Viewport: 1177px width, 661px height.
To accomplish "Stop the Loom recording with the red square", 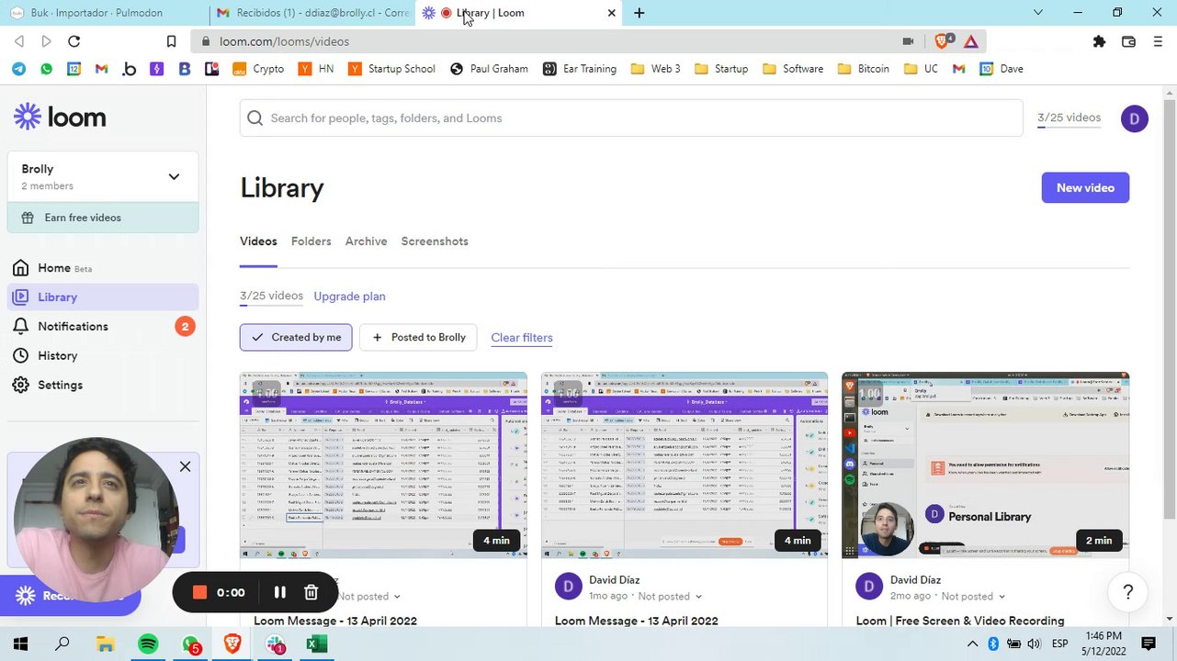I will [199, 593].
